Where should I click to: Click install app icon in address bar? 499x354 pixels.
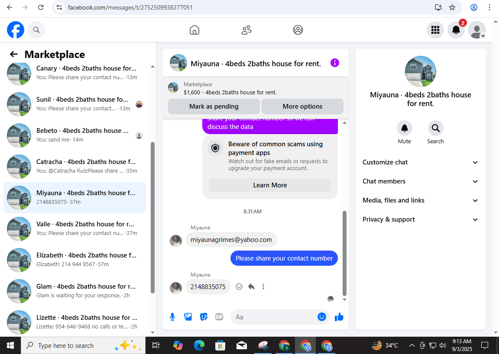click(438, 7)
